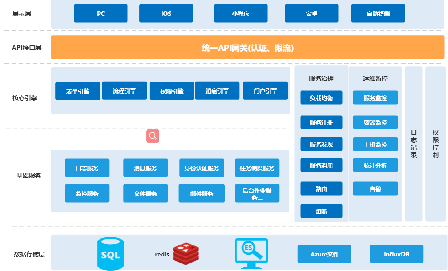Screen dimensions: 448x271
Task: Select the 容器监控 box
Action: coord(375,122)
